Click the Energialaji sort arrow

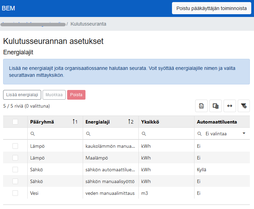point(129,122)
